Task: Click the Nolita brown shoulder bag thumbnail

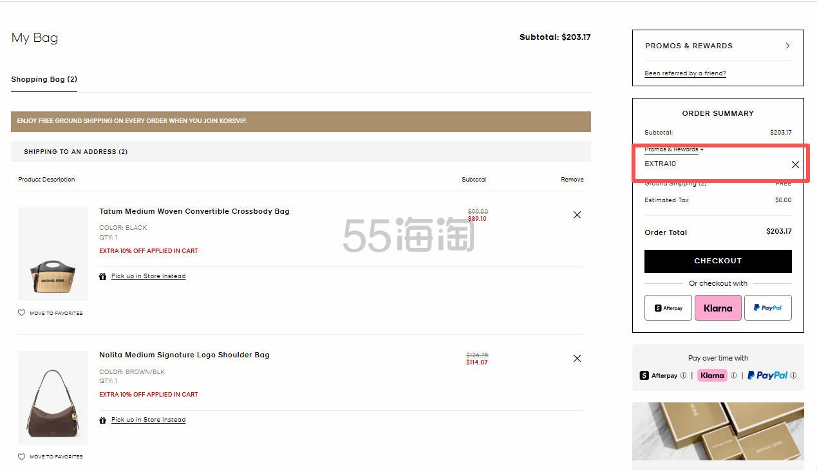Action: [x=53, y=397]
